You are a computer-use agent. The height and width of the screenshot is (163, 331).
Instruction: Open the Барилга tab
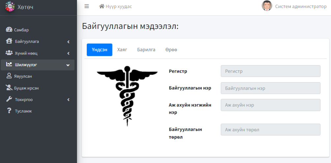tap(146, 50)
